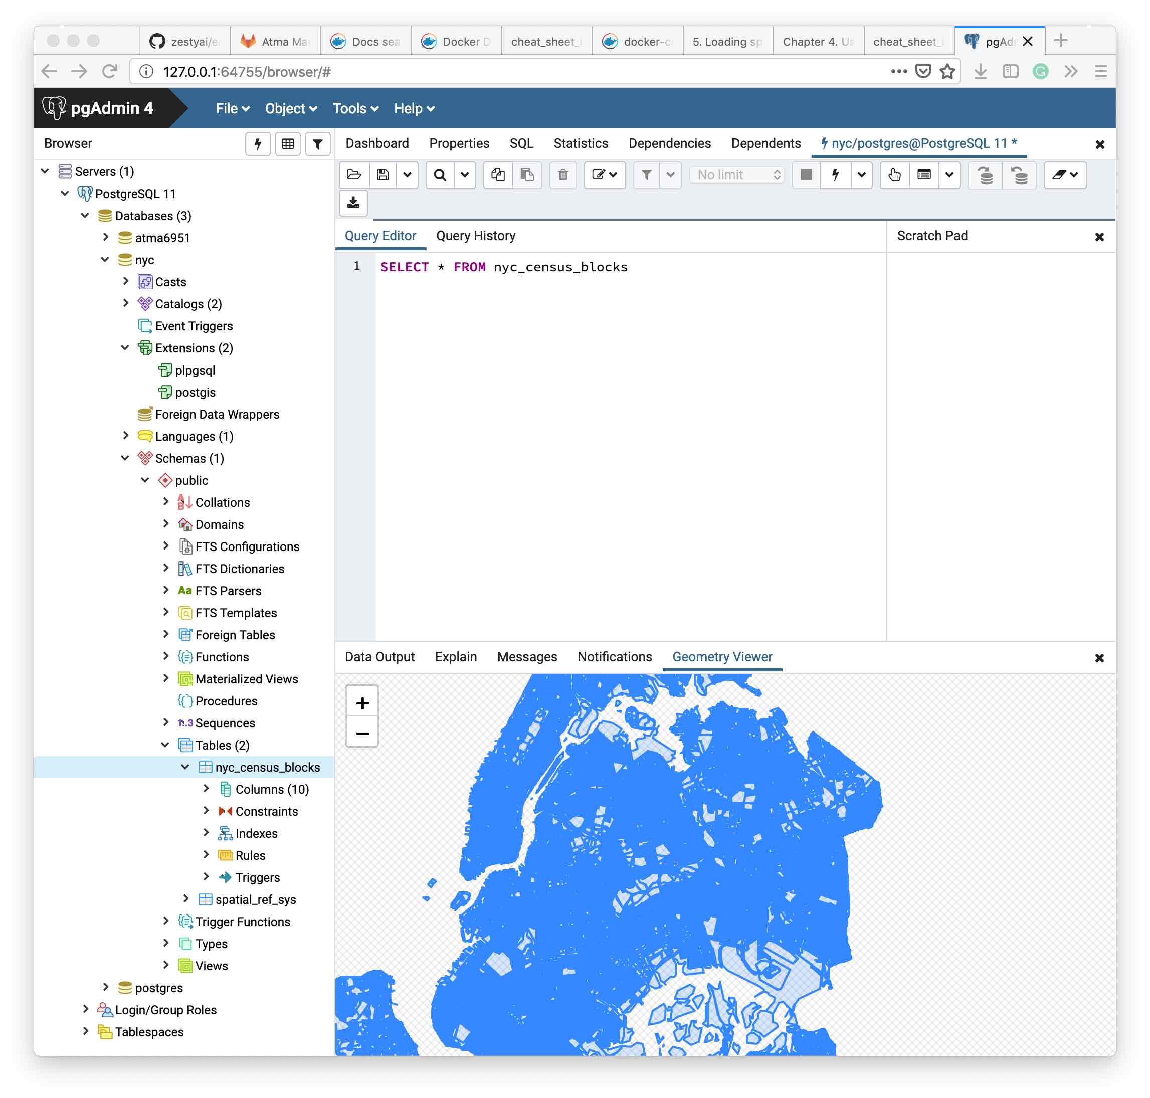1150x1098 pixels.
Task: Expand the Login/Group Roles node
Action: click(85, 1009)
